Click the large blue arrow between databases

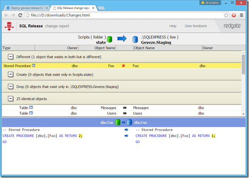[122, 38]
